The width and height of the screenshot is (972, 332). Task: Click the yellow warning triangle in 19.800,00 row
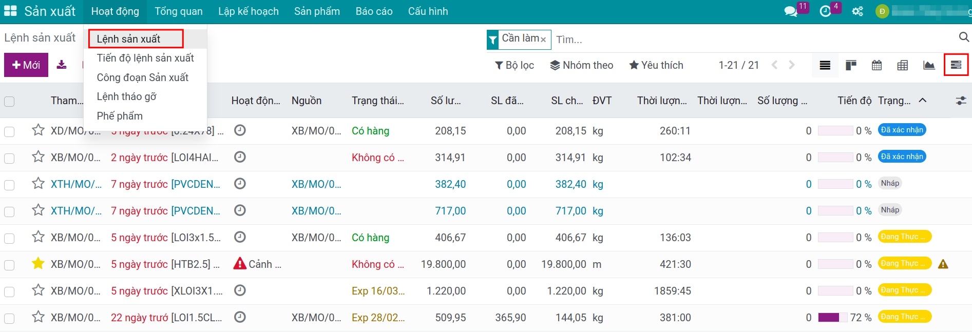coord(943,264)
